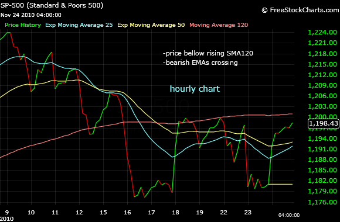340x222 pixels.
Task: Click the 1,182.00 price axis label
Action: point(322,181)
